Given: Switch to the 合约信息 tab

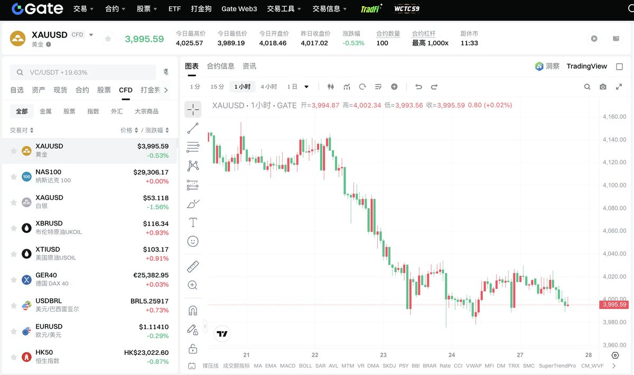Looking at the screenshot, I should point(220,66).
